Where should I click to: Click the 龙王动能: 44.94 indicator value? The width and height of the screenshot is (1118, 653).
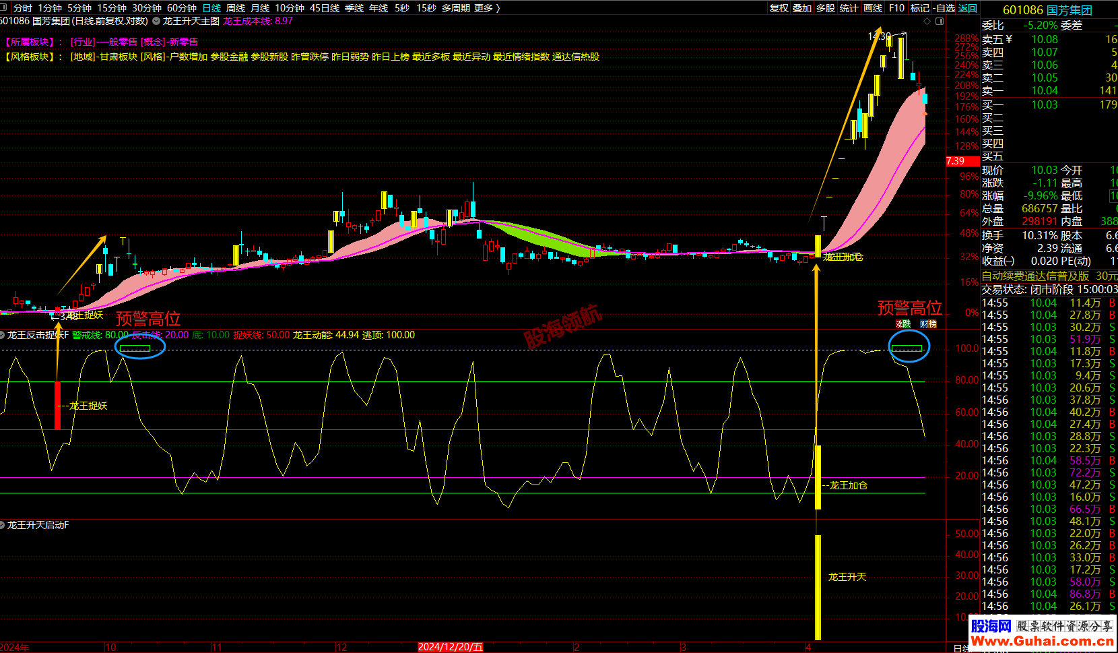click(x=326, y=335)
